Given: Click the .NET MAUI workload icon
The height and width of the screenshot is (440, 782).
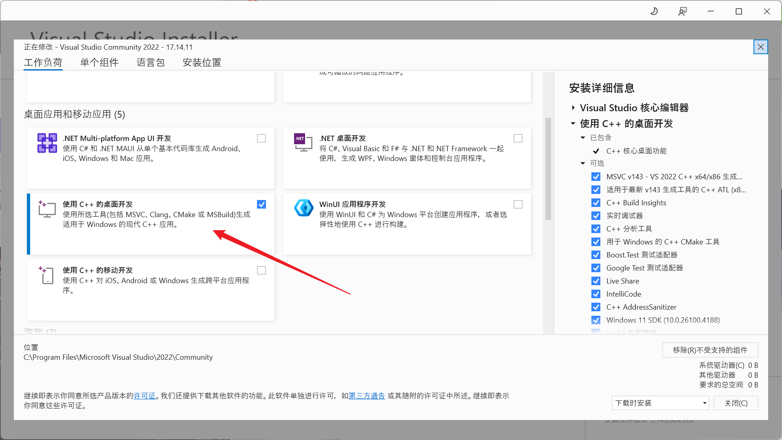Looking at the screenshot, I should pos(47,143).
